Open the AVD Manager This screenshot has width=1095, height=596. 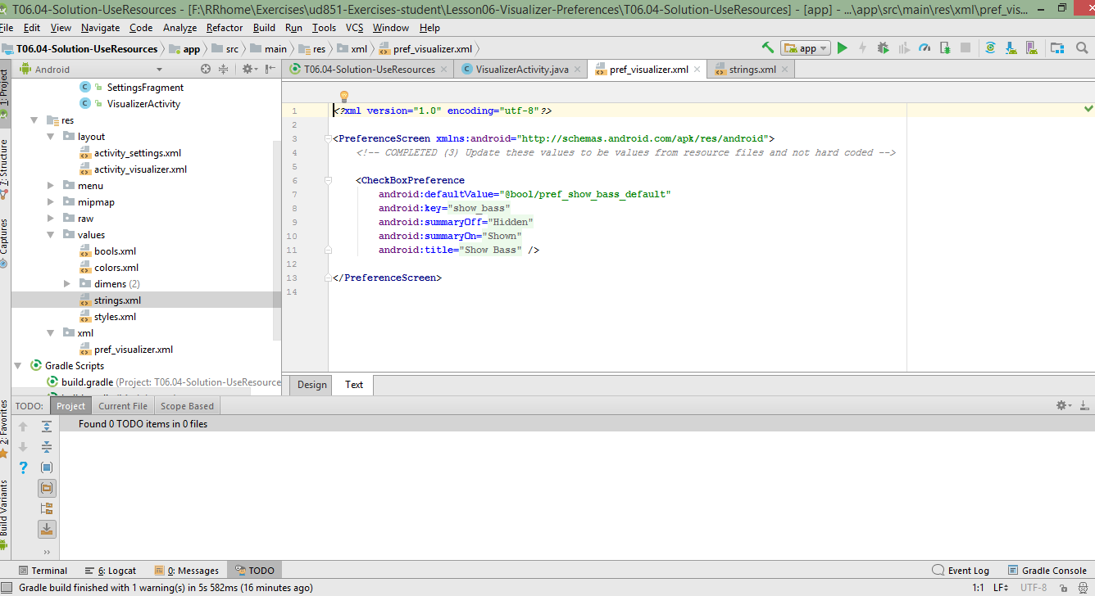[x=1030, y=48]
